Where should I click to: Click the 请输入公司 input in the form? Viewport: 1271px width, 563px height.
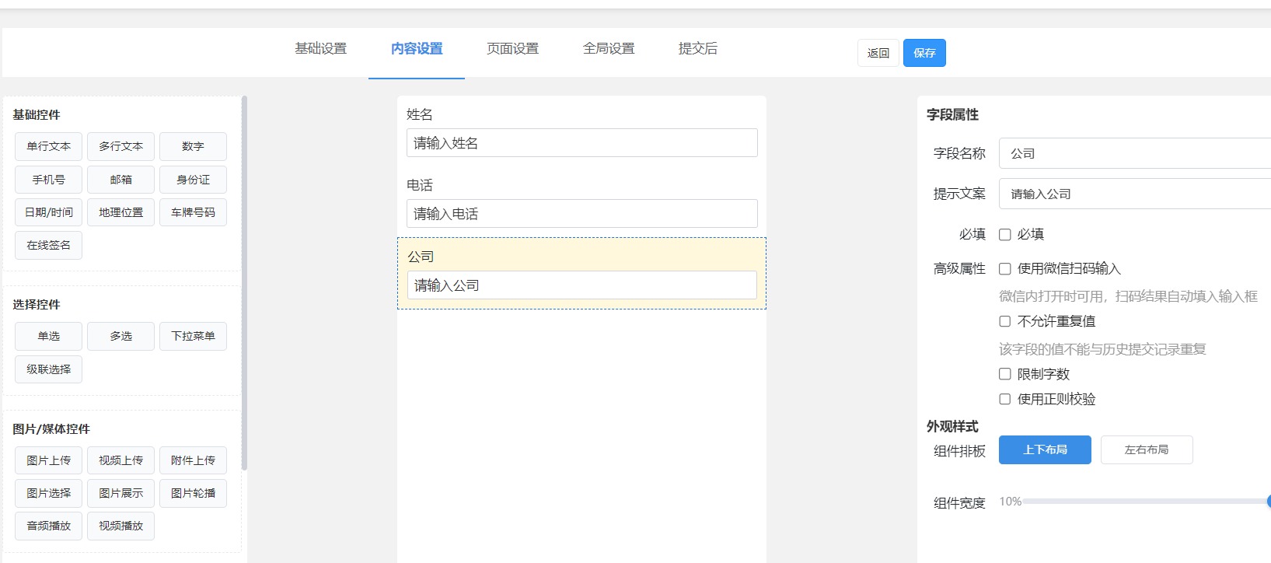tap(581, 285)
